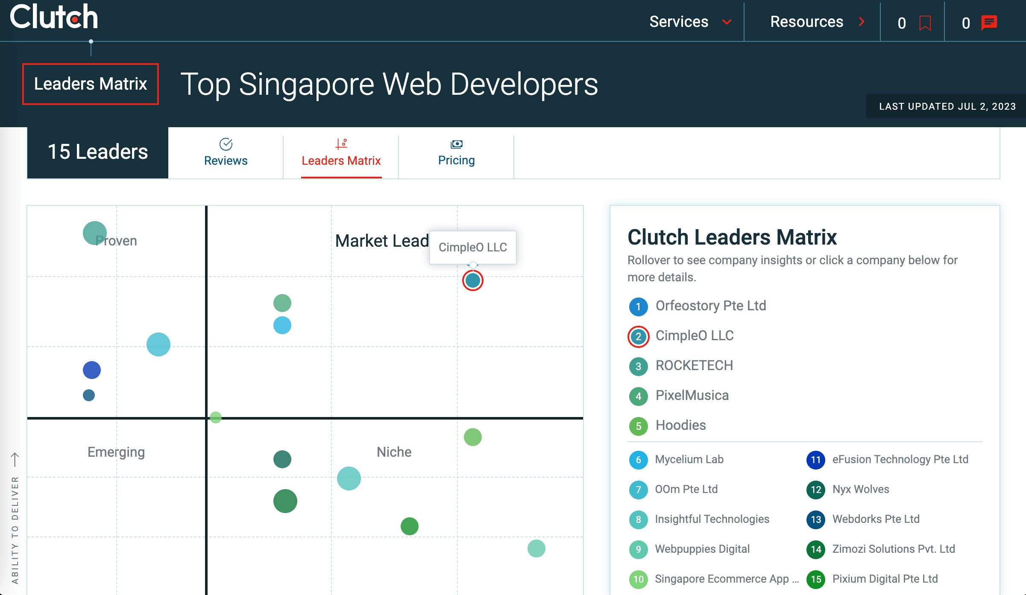Image resolution: width=1026 pixels, height=595 pixels.
Task: Click the pale mint dot below Niche
Action: (536, 548)
